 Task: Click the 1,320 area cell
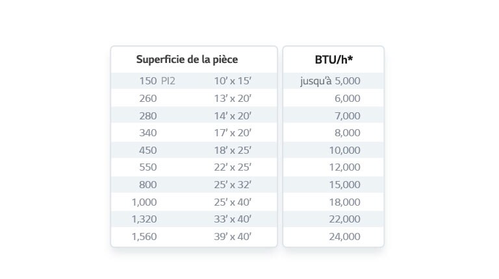point(144,219)
